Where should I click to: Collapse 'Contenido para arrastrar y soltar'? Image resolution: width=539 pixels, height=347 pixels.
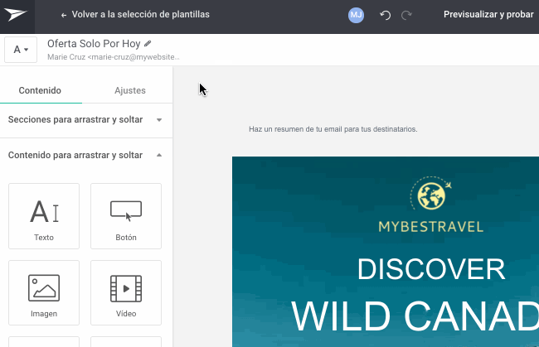(x=86, y=155)
